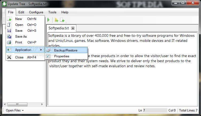Click the green Run arrow toolbar icon

(x=48, y=20)
